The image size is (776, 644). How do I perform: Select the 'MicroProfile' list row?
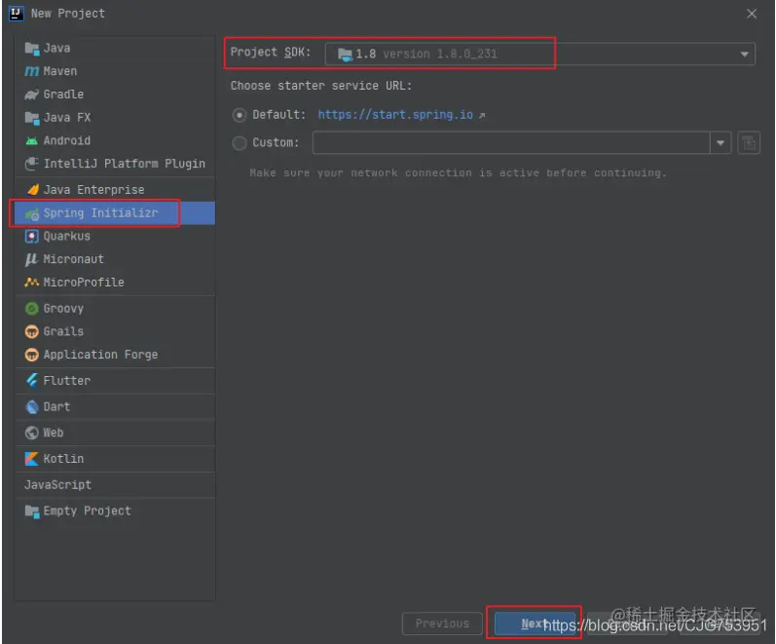point(115,283)
